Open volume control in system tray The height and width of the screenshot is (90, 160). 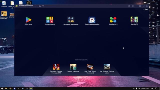click(x=144, y=88)
